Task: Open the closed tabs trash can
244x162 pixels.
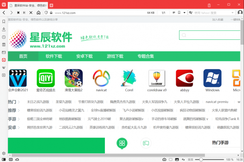Action: pos(209,5)
